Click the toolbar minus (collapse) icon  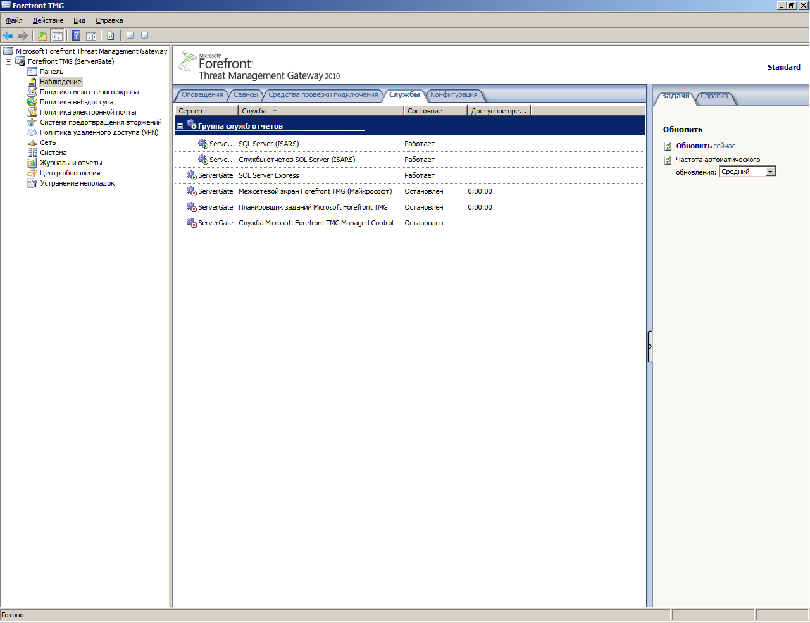tap(144, 35)
